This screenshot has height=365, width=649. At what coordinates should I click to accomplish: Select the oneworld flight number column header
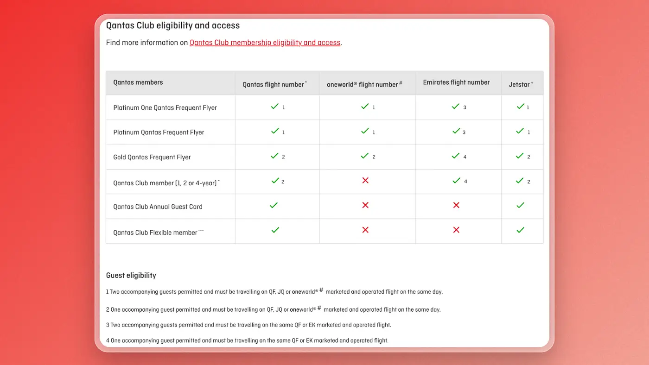(364, 84)
